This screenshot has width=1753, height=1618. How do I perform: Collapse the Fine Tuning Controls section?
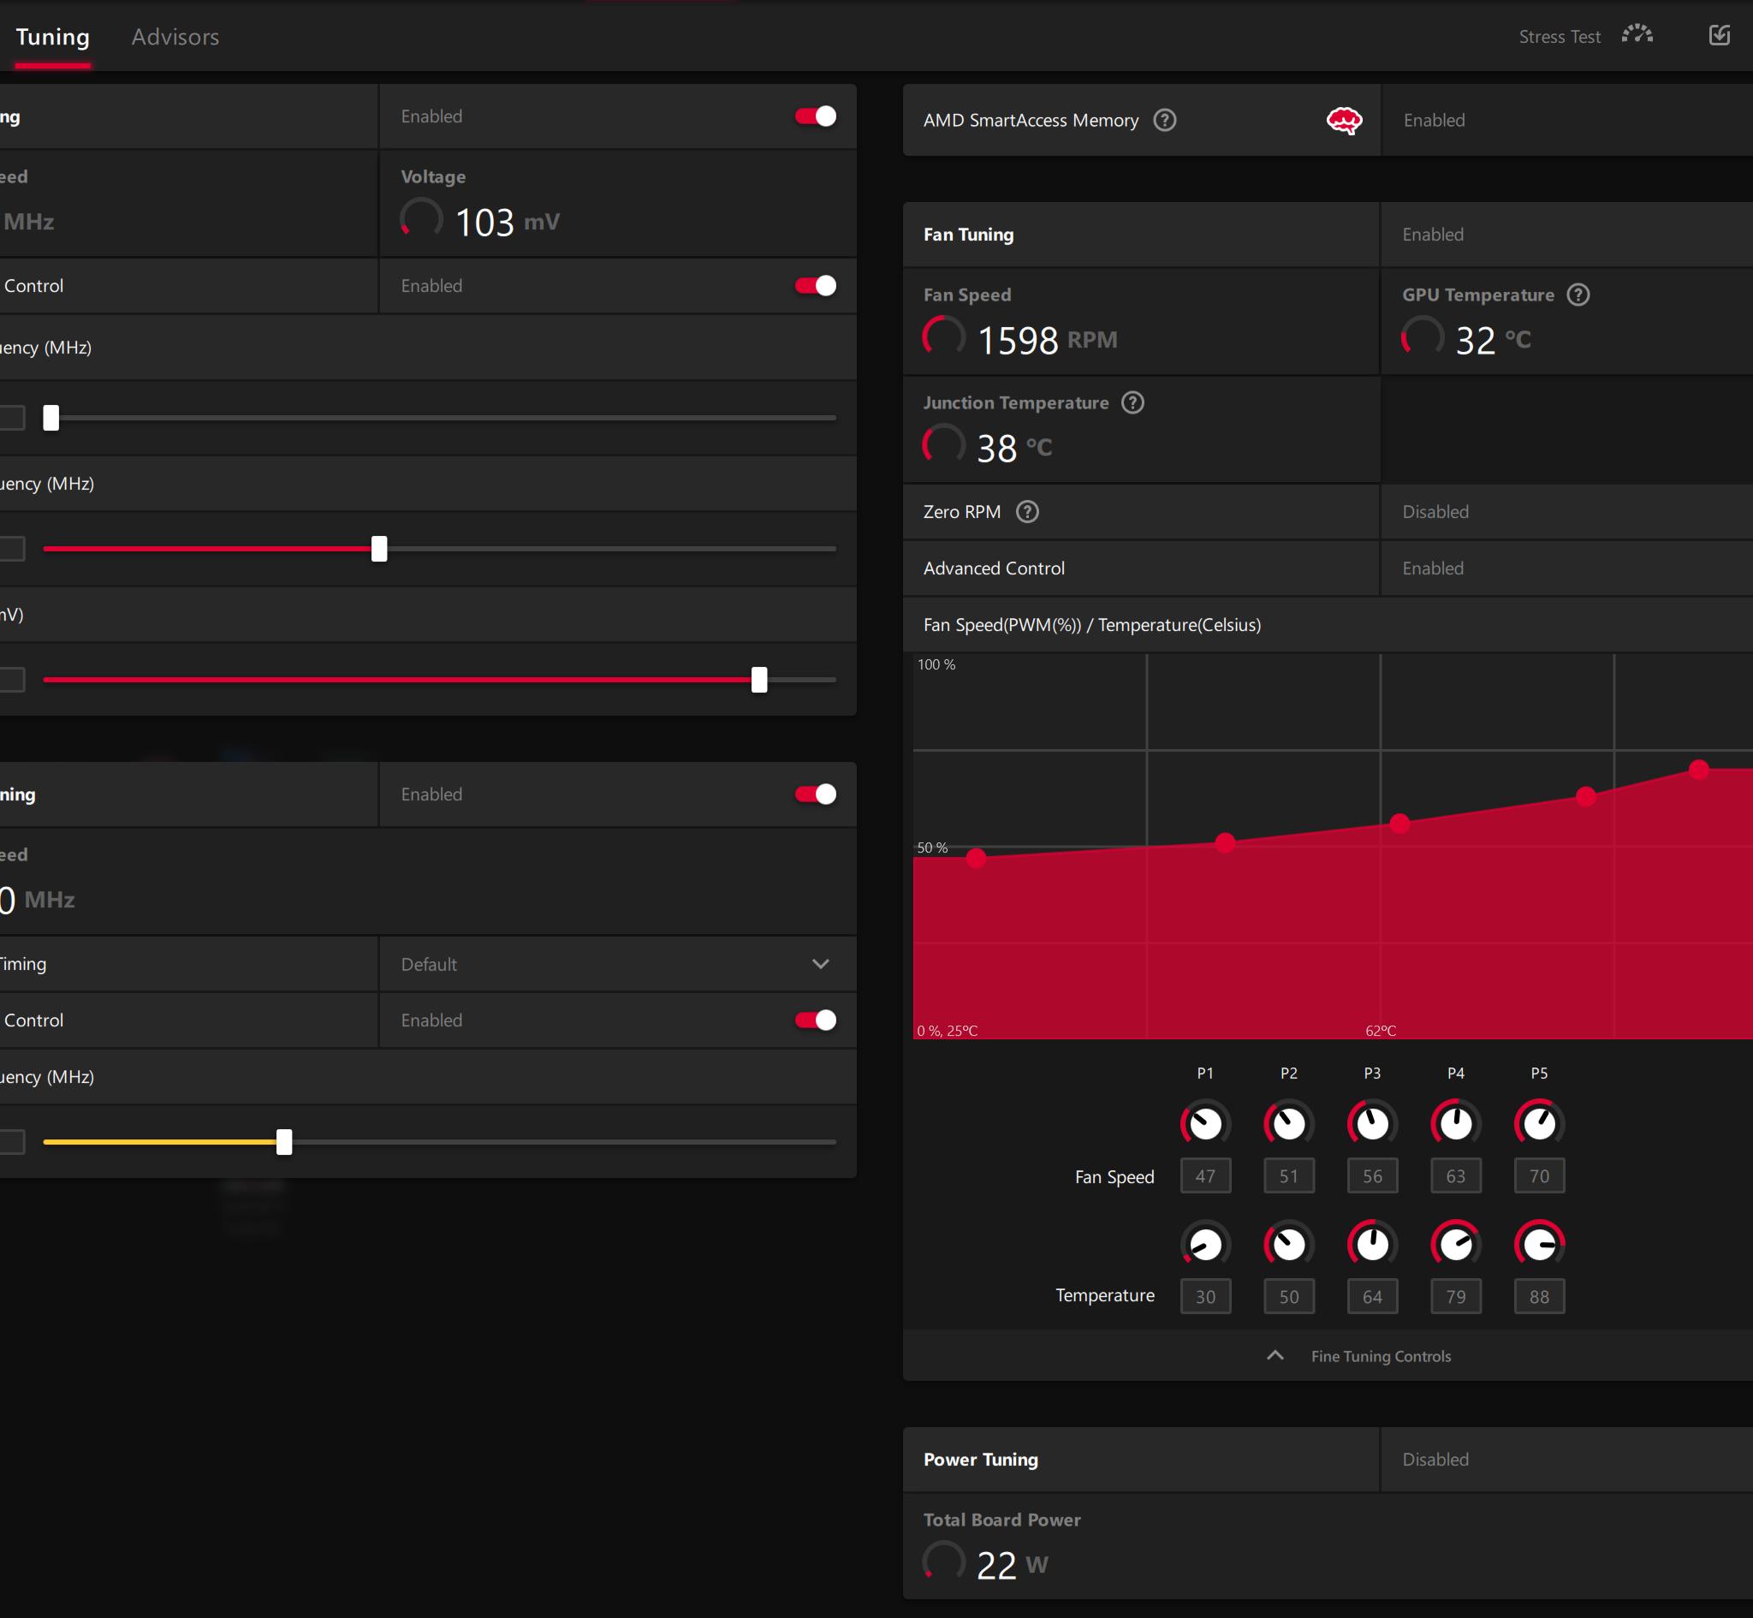click(1275, 1355)
